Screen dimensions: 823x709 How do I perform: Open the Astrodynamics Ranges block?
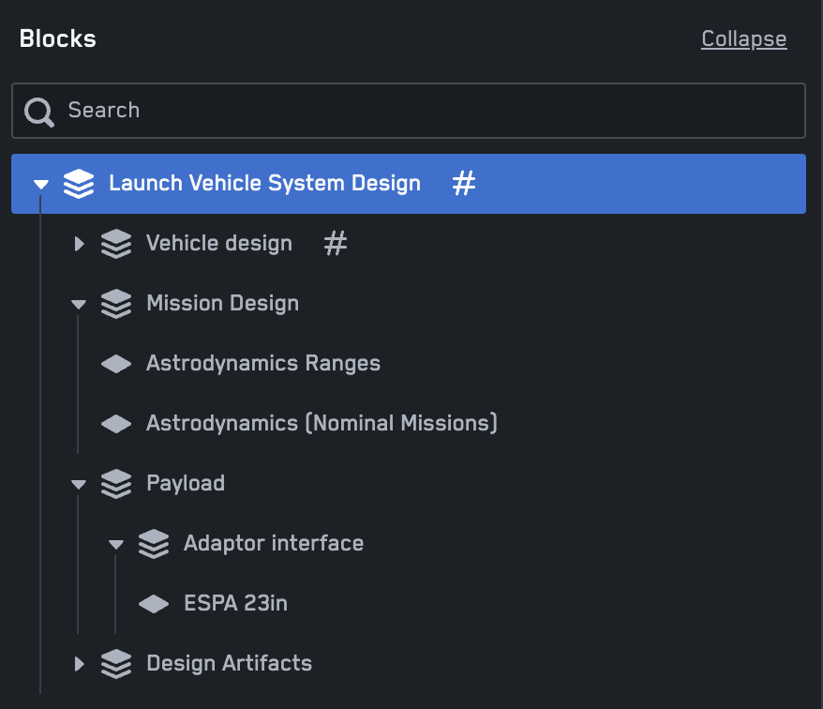coord(263,364)
